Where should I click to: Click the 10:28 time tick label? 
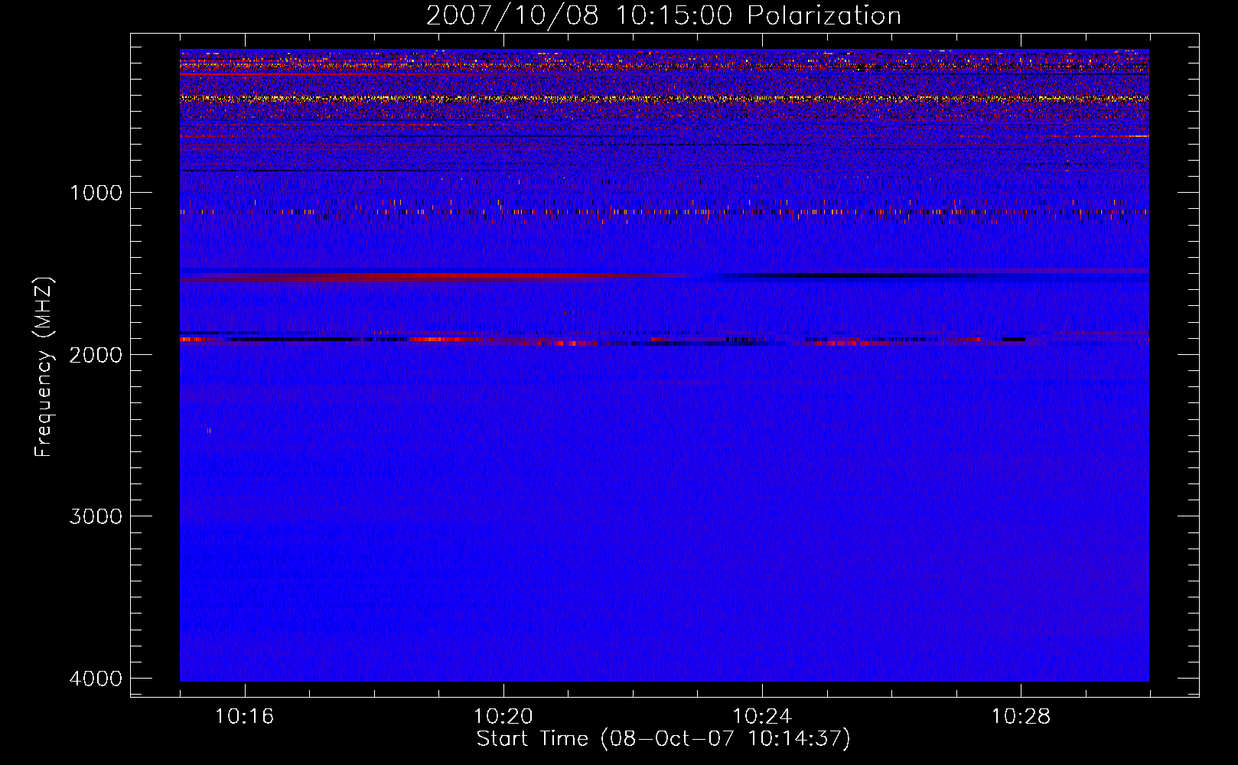coord(1021,717)
